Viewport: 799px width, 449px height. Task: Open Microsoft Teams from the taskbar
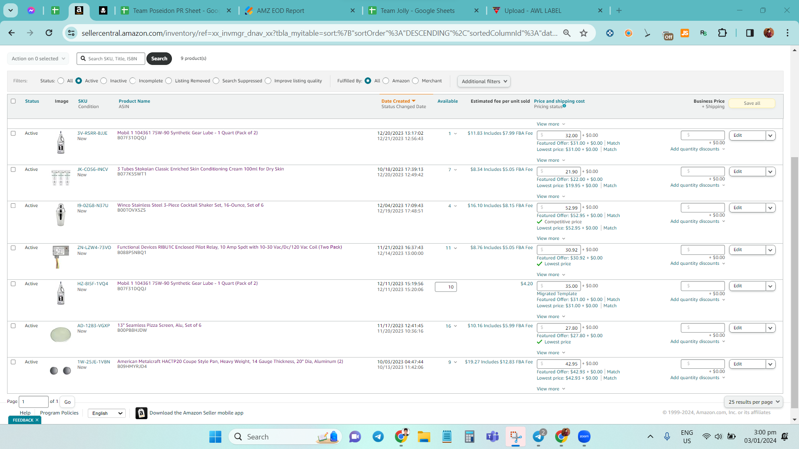(492, 437)
